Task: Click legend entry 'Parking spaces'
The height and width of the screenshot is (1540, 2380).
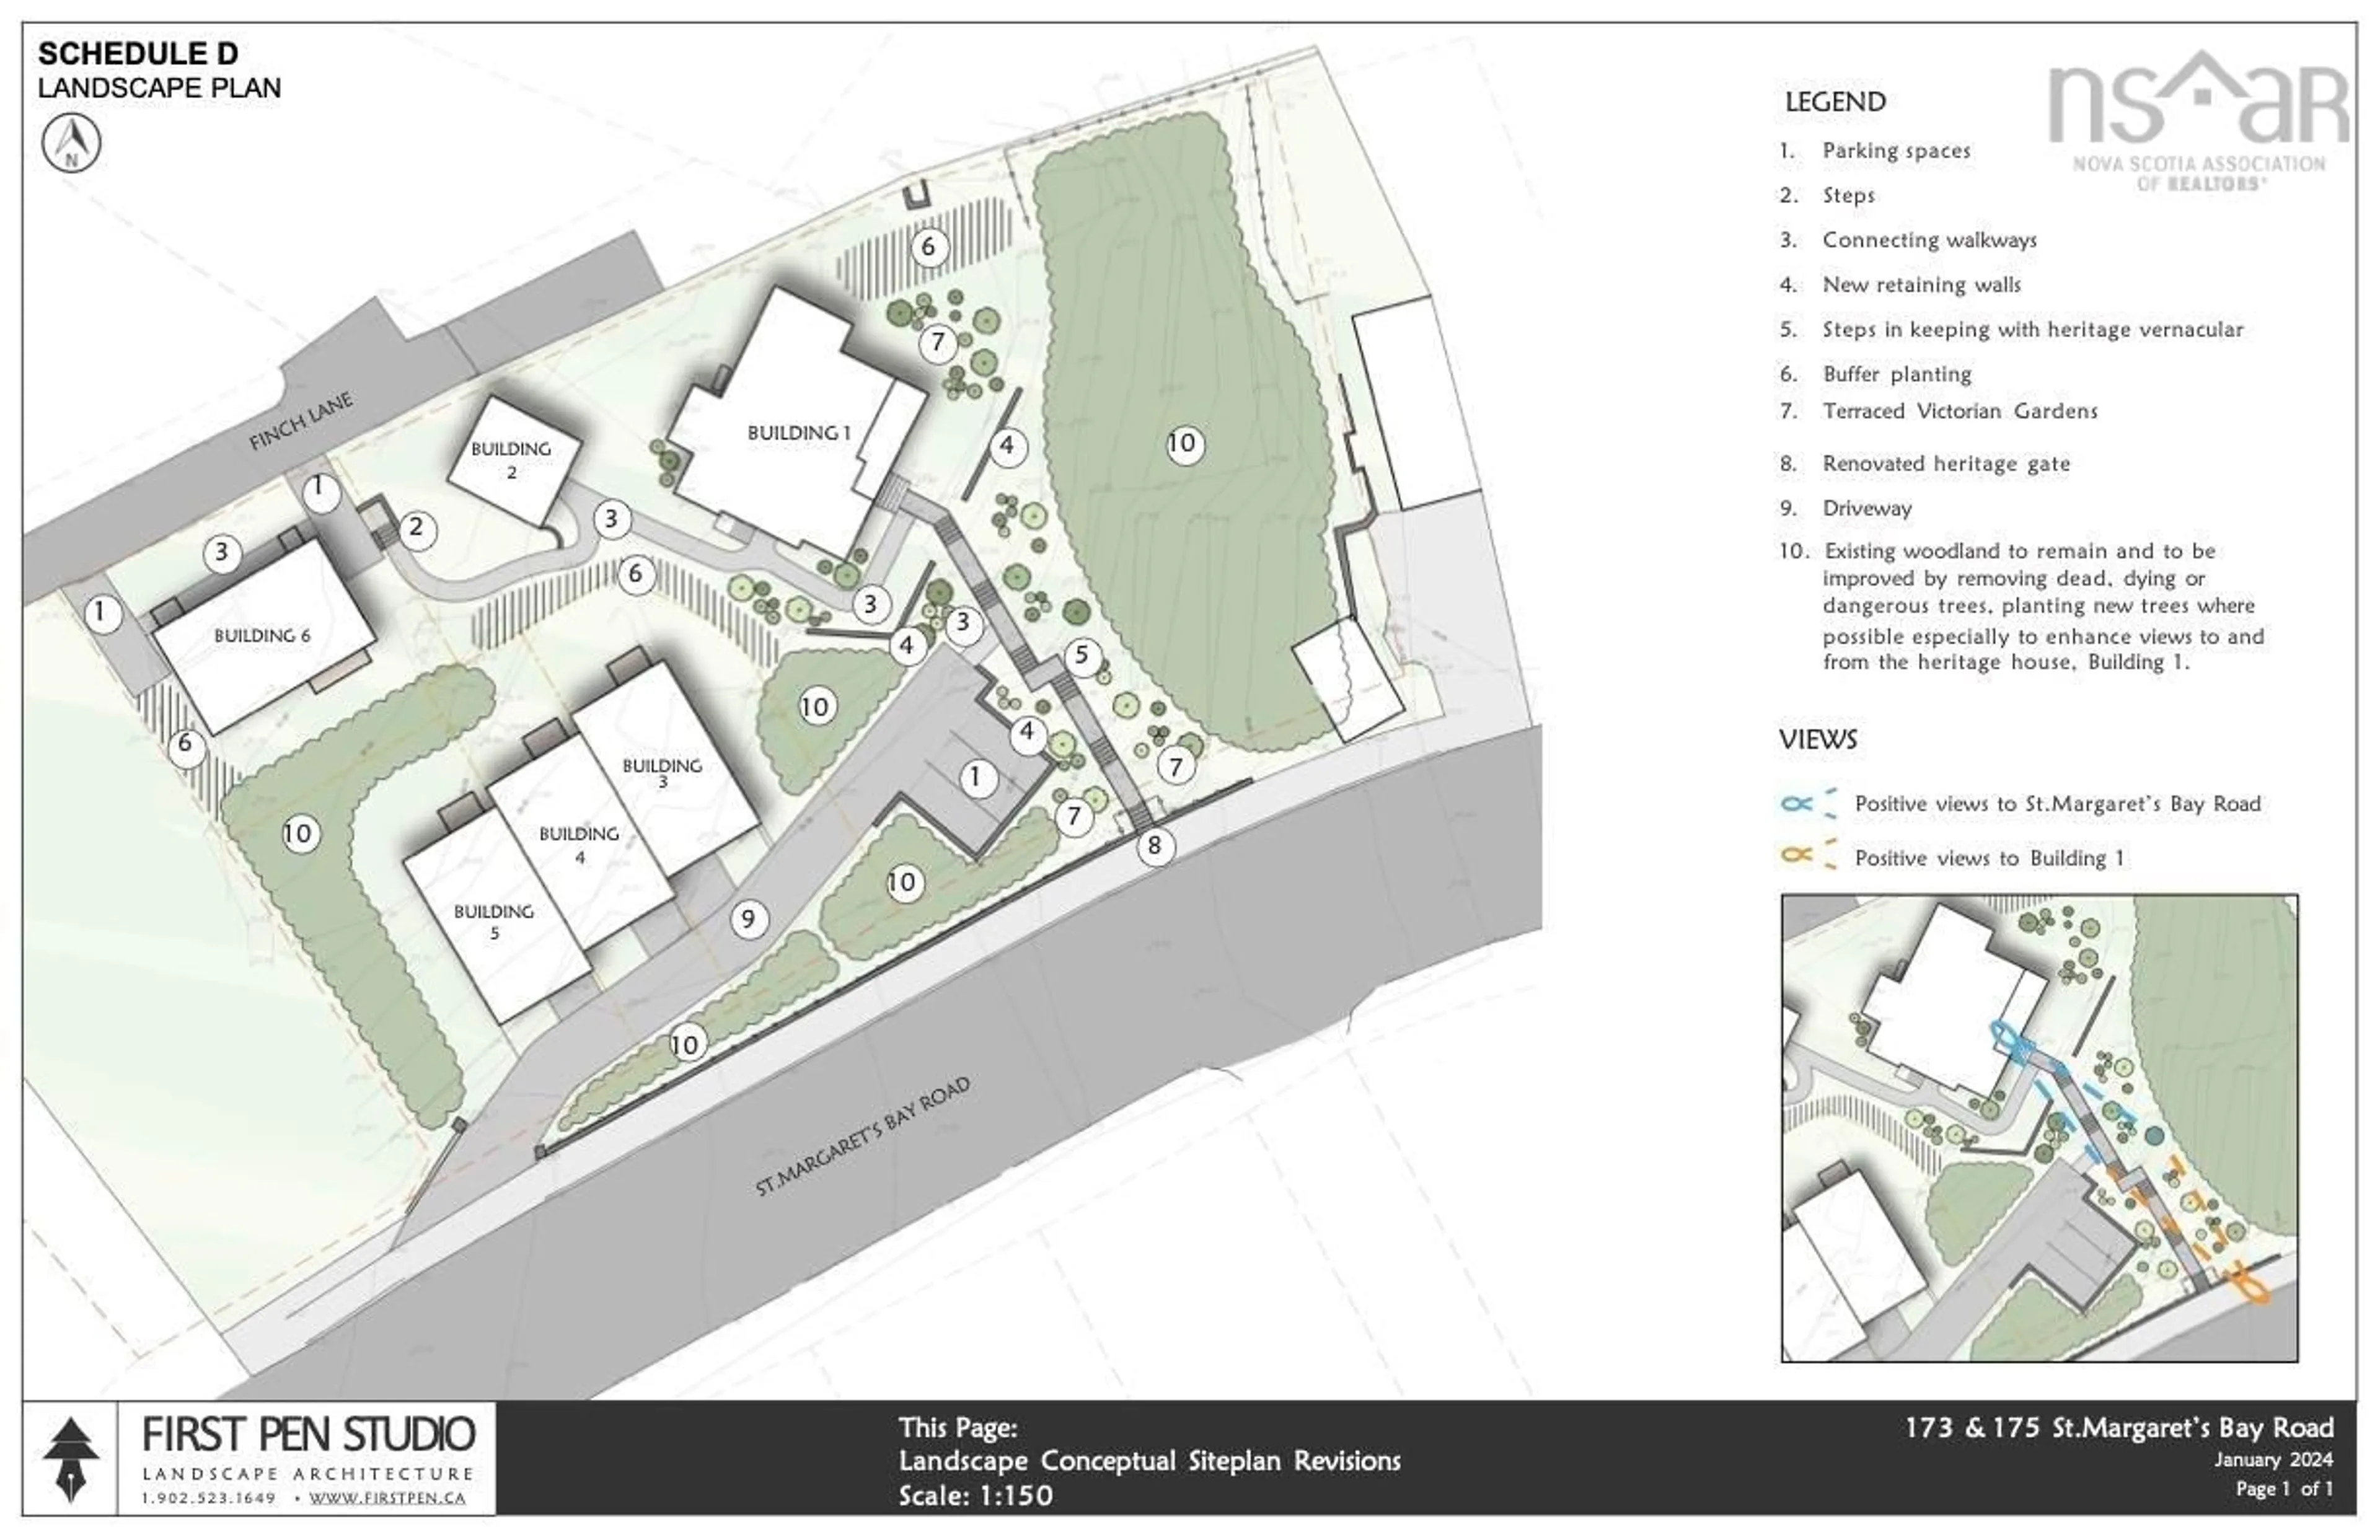Action: 1896,151
